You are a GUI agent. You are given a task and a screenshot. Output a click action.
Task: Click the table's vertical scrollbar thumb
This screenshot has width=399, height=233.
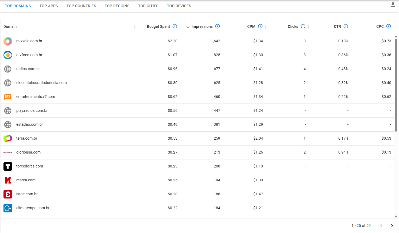point(396,86)
